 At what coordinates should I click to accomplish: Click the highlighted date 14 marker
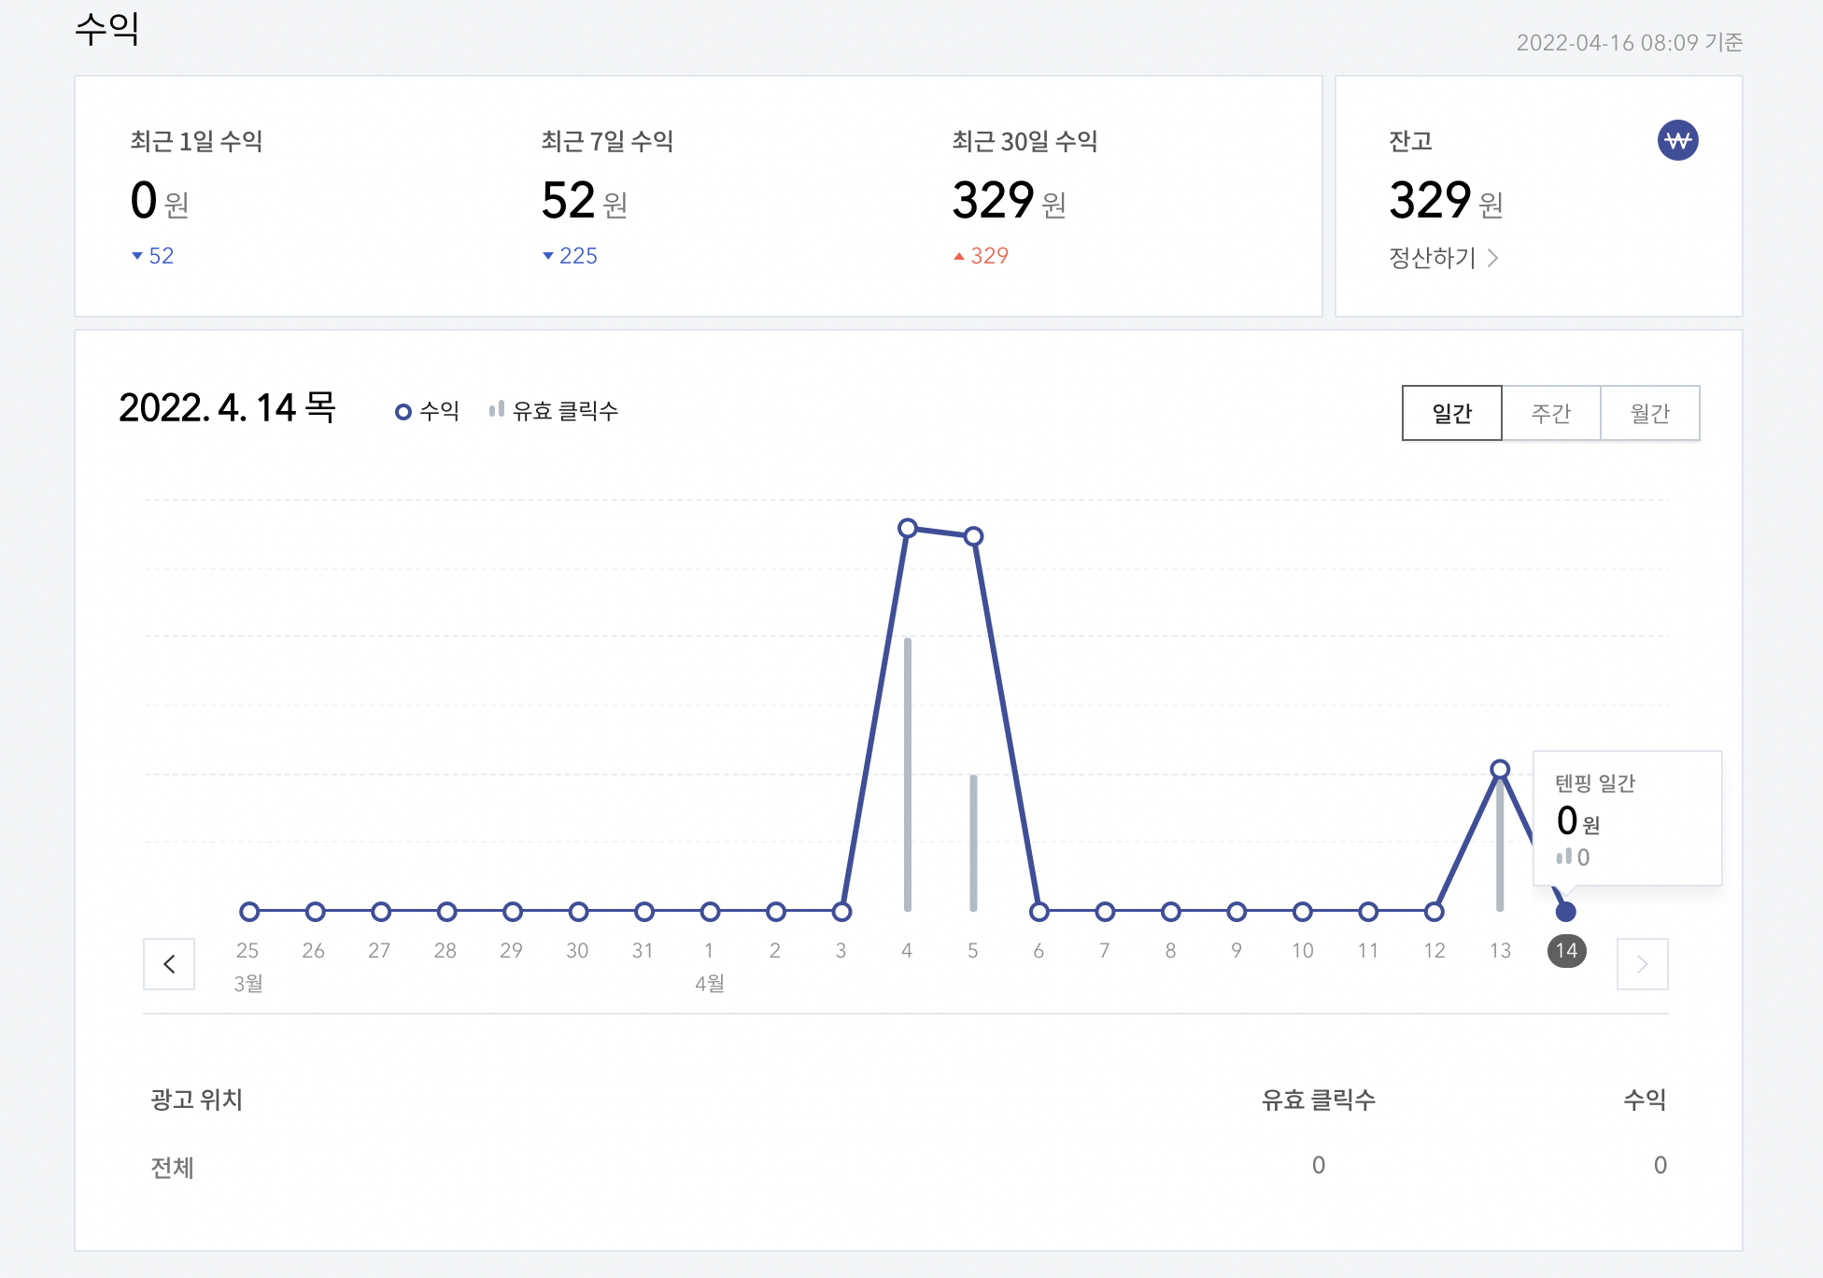1566,951
